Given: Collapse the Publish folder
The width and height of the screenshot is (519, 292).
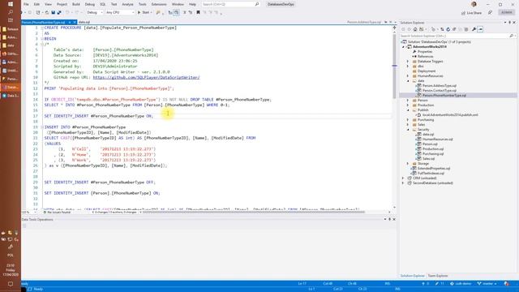Looking at the screenshot, I should pyautogui.click(x=408, y=110).
